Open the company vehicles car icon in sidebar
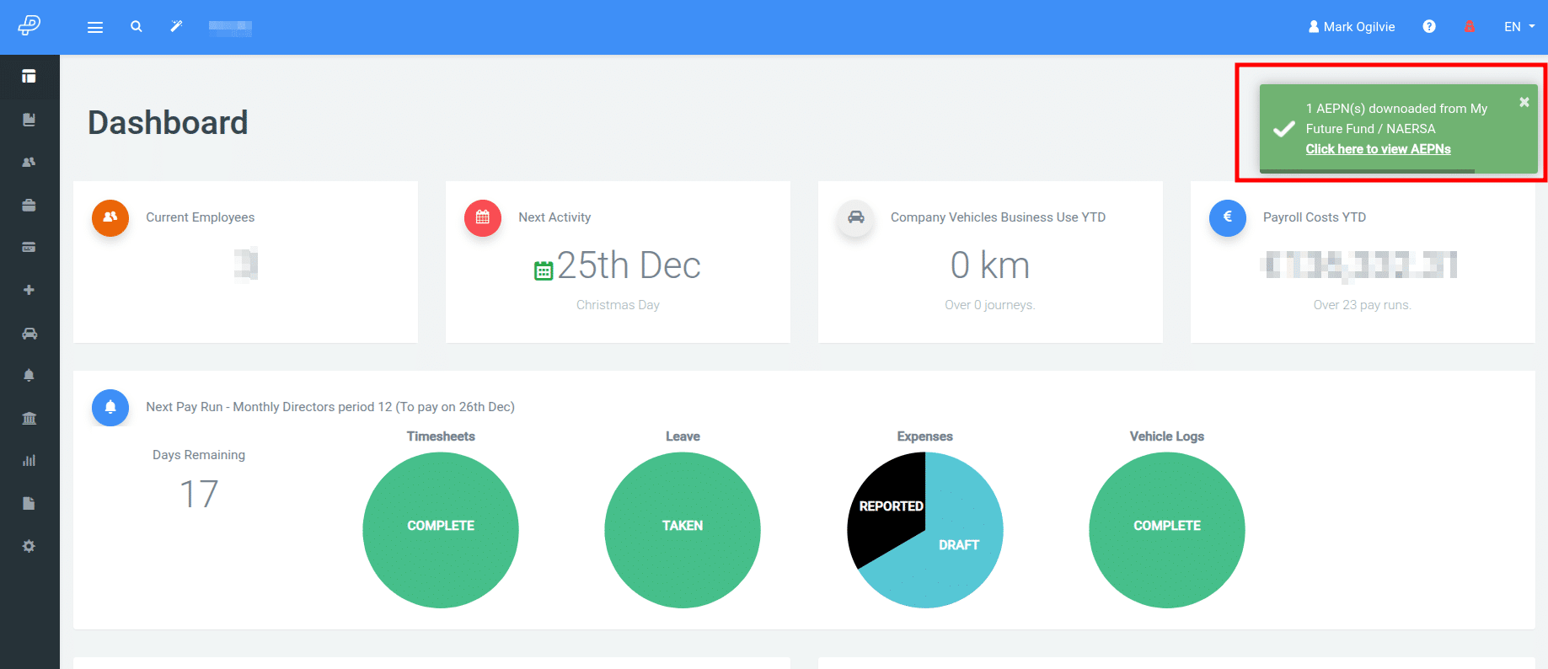The width and height of the screenshot is (1548, 669). coord(29,333)
